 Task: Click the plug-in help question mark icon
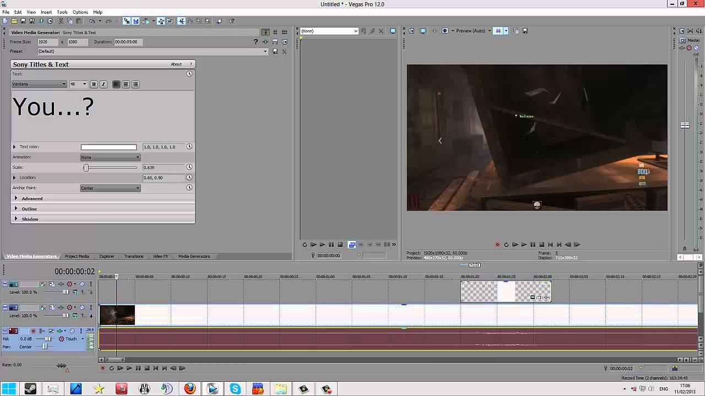(x=256, y=42)
